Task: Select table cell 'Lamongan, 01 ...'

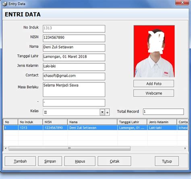Action: click(x=132, y=128)
